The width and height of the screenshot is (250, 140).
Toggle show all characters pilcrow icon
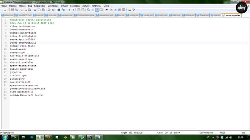(x=93, y=10)
